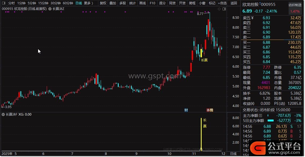305x157 pixels.
Task: Switch to the 分时 intraday tab
Action: [x=11, y=3]
